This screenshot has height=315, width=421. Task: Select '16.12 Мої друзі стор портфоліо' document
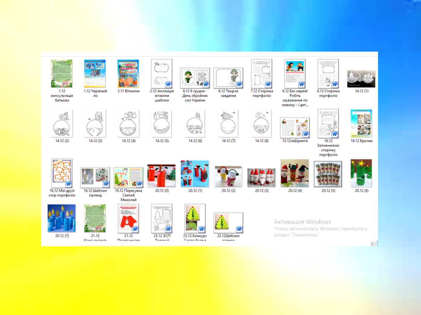click(62, 173)
